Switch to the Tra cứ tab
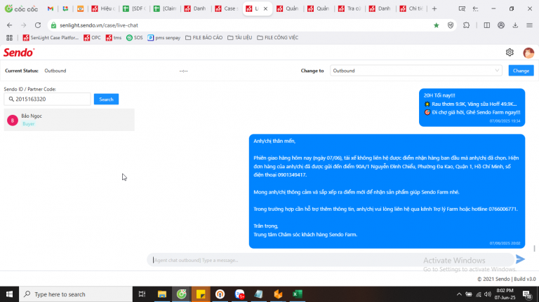Image resolution: width=539 pixels, height=302 pixels. click(350, 8)
